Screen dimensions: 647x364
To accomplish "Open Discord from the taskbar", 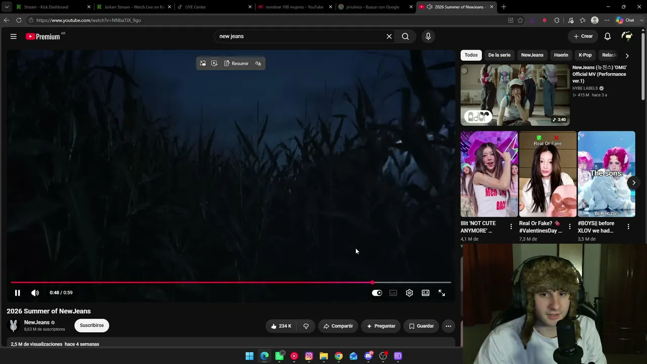I will [368, 356].
